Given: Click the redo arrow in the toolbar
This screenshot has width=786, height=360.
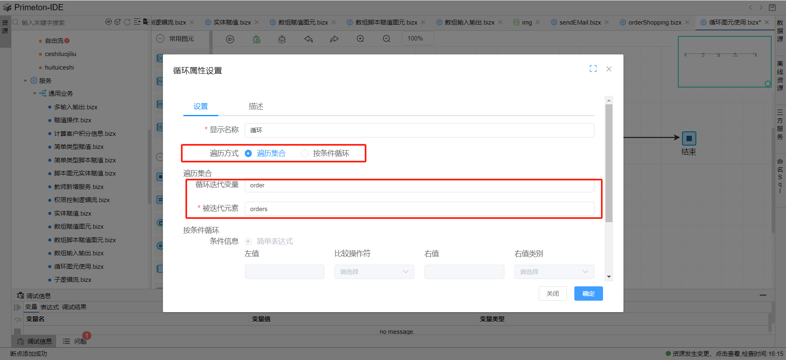Looking at the screenshot, I should [334, 39].
